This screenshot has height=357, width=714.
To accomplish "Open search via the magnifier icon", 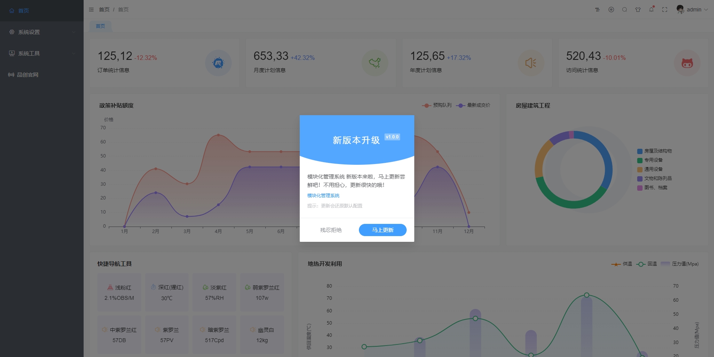I will [625, 10].
